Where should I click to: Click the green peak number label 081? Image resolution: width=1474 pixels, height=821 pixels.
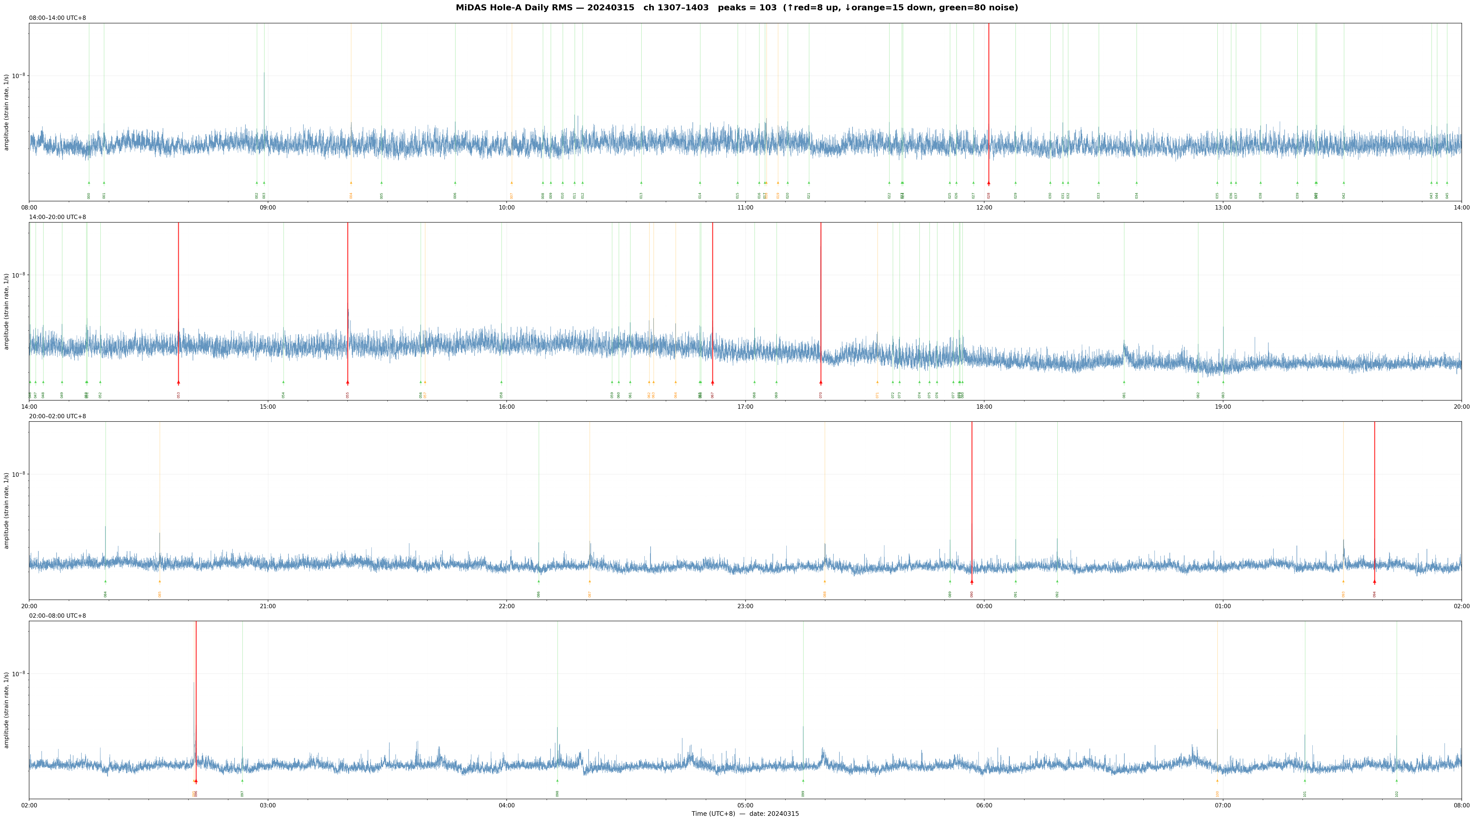(x=1124, y=395)
